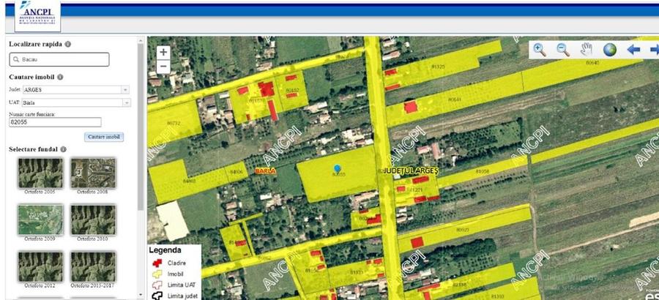659x300 pixels.
Task: Click parcel label 80732 on map
Action: [173, 124]
